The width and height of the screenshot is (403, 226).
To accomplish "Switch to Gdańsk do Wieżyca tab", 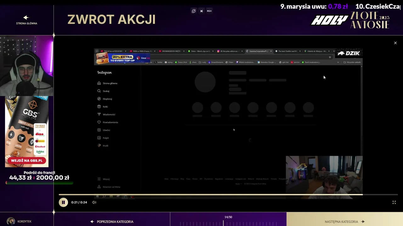I will point(317,51).
